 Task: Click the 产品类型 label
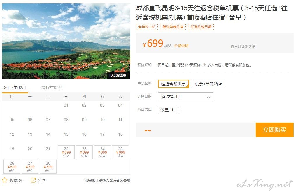coord(144,84)
